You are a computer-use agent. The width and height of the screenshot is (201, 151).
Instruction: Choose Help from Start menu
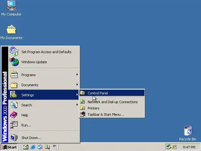click(x=44, y=115)
